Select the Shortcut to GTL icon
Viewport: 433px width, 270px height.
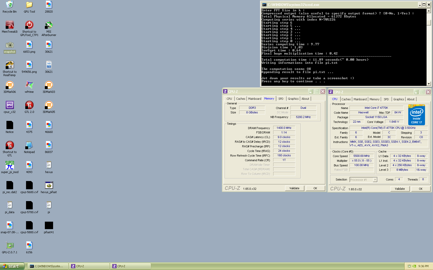tap(10, 149)
